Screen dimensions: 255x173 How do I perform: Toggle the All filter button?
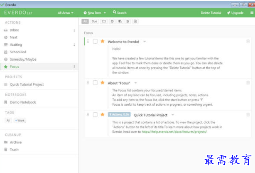[85, 21]
